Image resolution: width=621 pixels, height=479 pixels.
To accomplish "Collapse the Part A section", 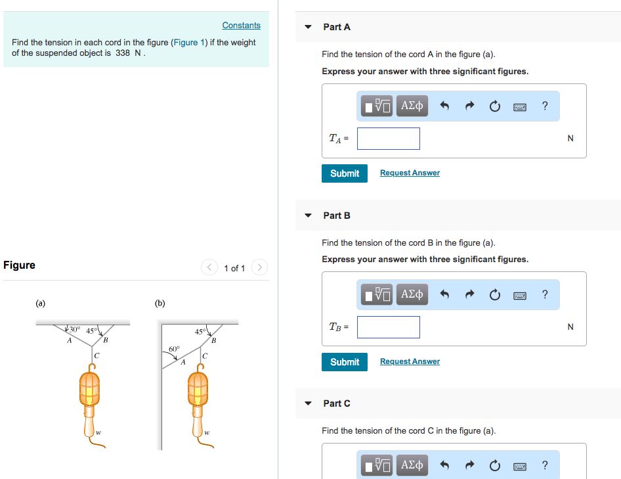I will pos(308,27).
